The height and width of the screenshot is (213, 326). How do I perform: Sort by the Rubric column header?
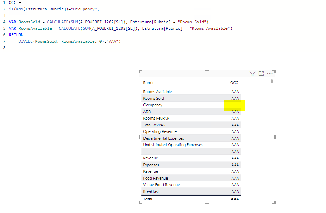pyautogui.click(x=149, y=83)
